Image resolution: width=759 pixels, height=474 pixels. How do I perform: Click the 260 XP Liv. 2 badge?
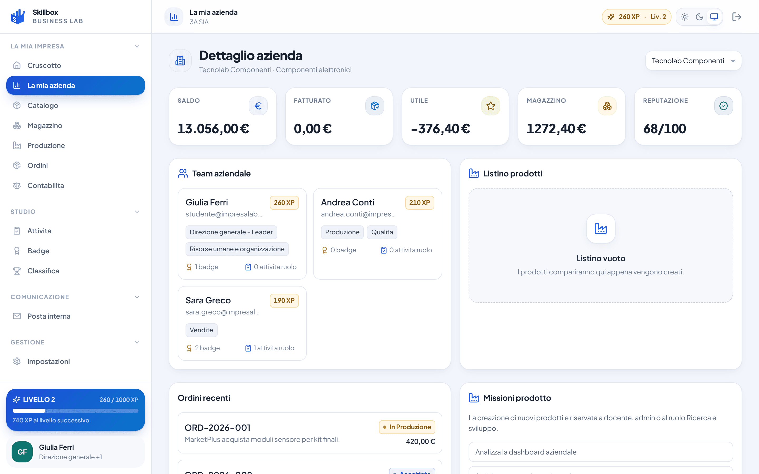(636, 17)
